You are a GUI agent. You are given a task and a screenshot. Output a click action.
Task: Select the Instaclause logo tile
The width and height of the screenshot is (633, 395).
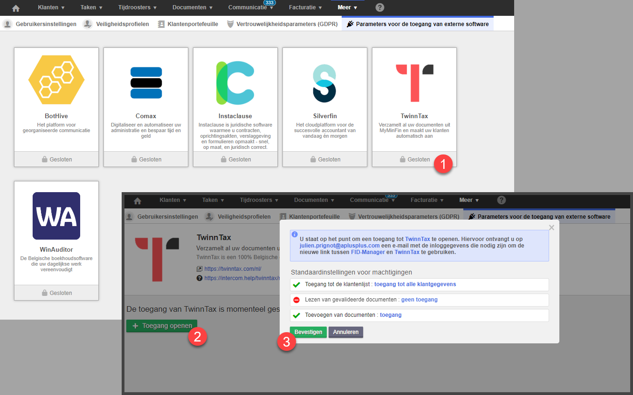point(235,83)
